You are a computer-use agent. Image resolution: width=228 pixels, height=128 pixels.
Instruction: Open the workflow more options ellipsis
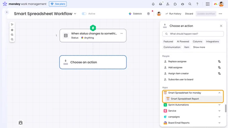click(x=220, y=14)
